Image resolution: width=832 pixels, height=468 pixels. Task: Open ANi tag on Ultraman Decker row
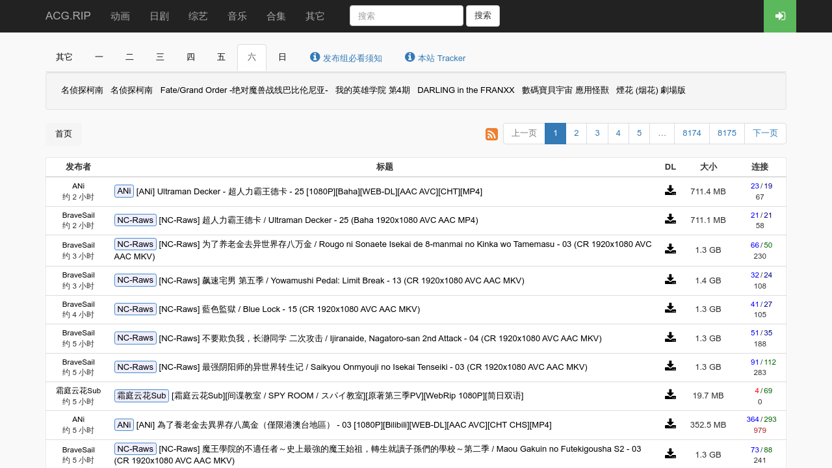point(124,191)
